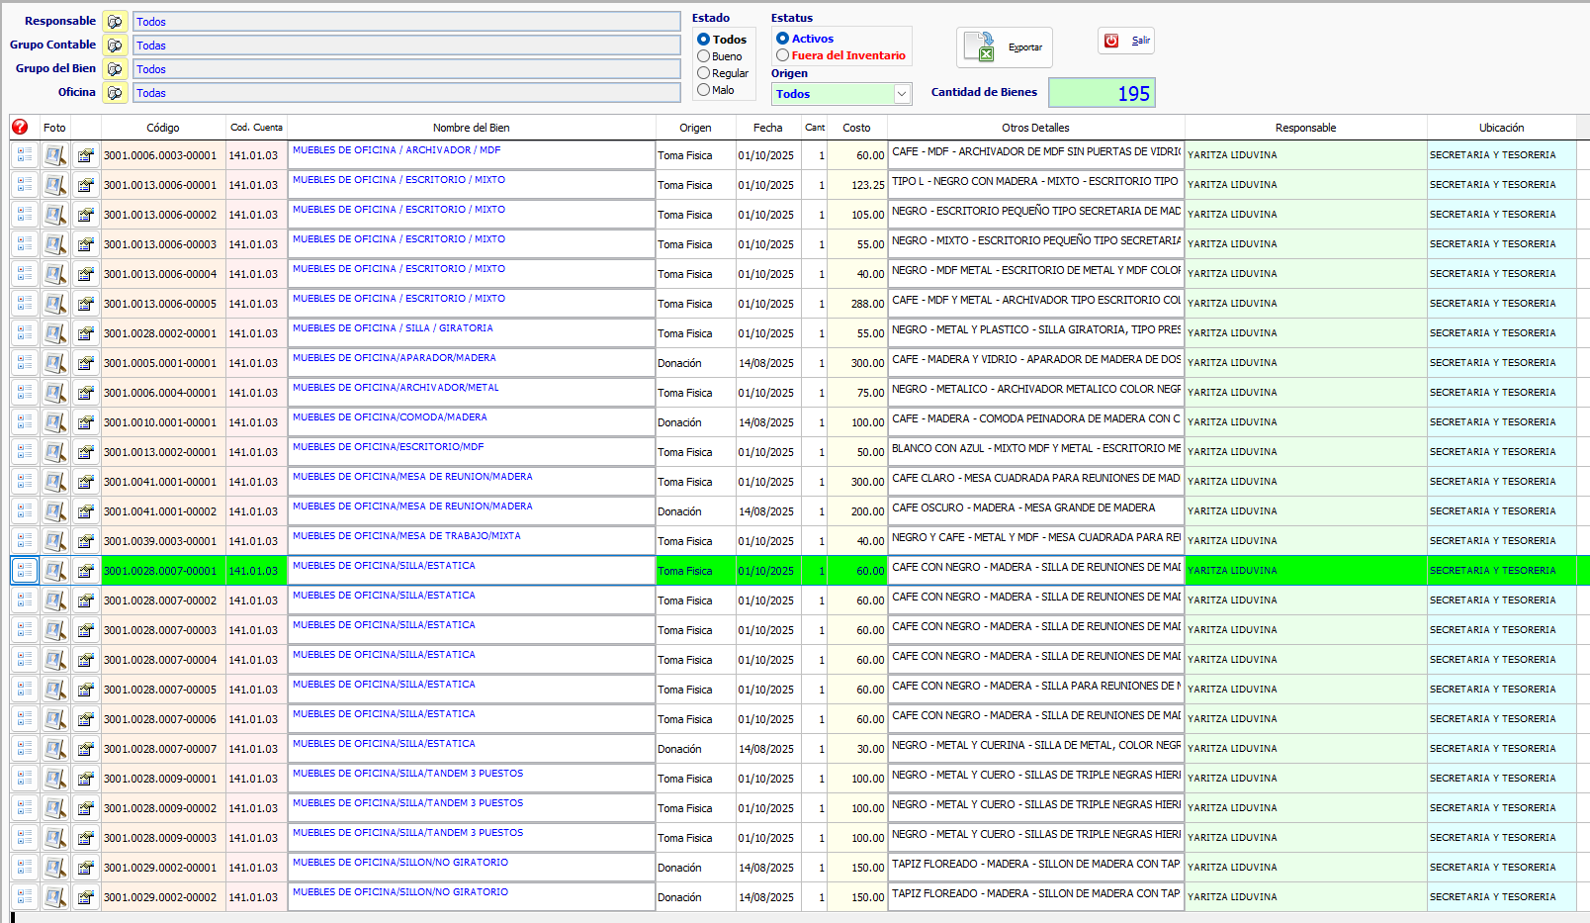View photo of item 3001.0006.0003-00001

click(55, 155)
